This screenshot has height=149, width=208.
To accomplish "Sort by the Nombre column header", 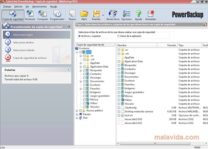I will 137,45.
